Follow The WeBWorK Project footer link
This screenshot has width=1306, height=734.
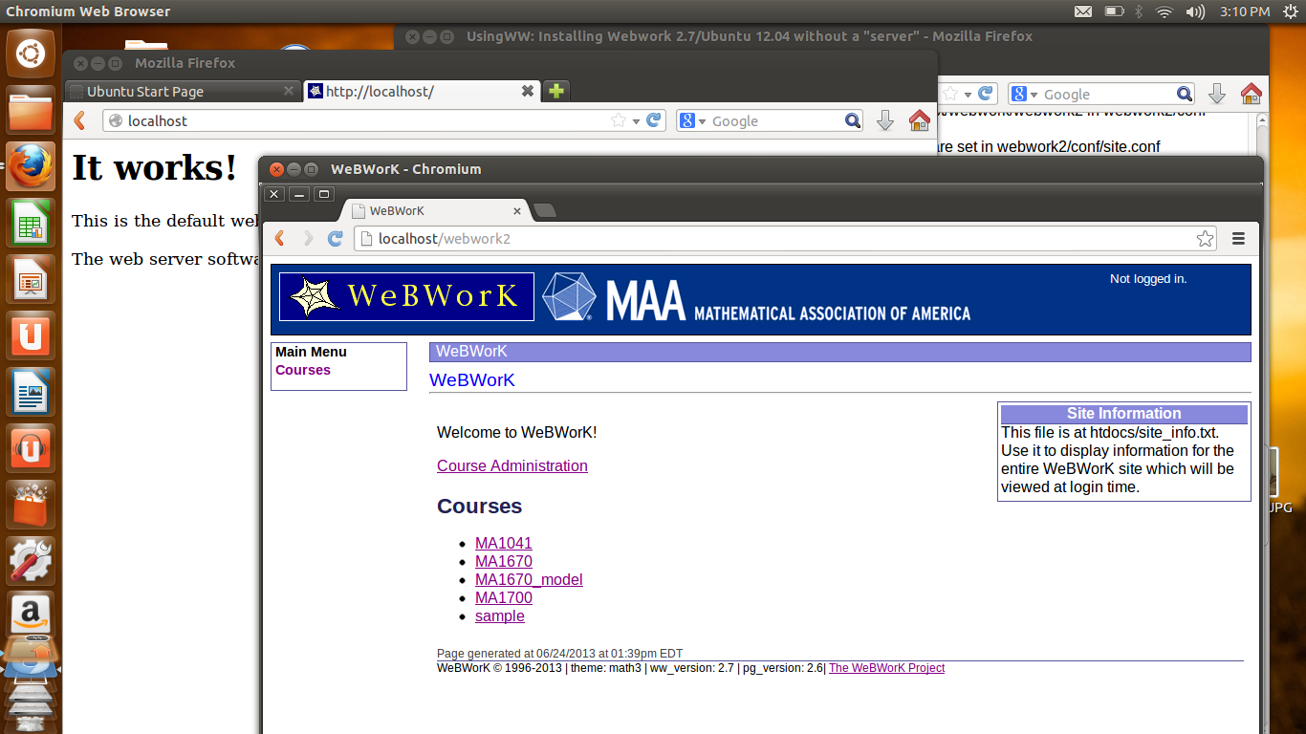(x=886, y=668)
